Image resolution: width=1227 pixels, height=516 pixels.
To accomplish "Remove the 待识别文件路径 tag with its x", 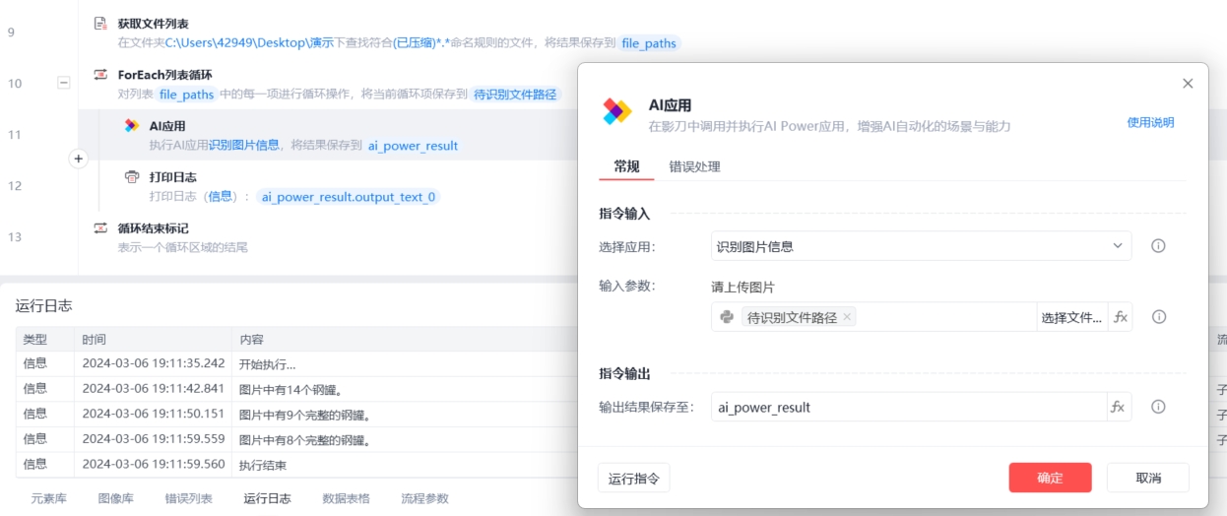I will pyautogui.click(x=847, y=317).
